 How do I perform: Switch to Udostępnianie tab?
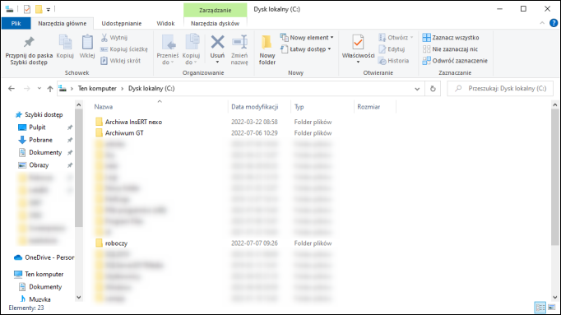coord(122,23)
